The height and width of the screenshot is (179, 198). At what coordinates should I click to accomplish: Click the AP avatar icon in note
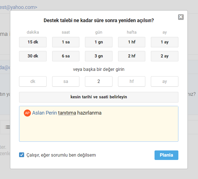27,113
